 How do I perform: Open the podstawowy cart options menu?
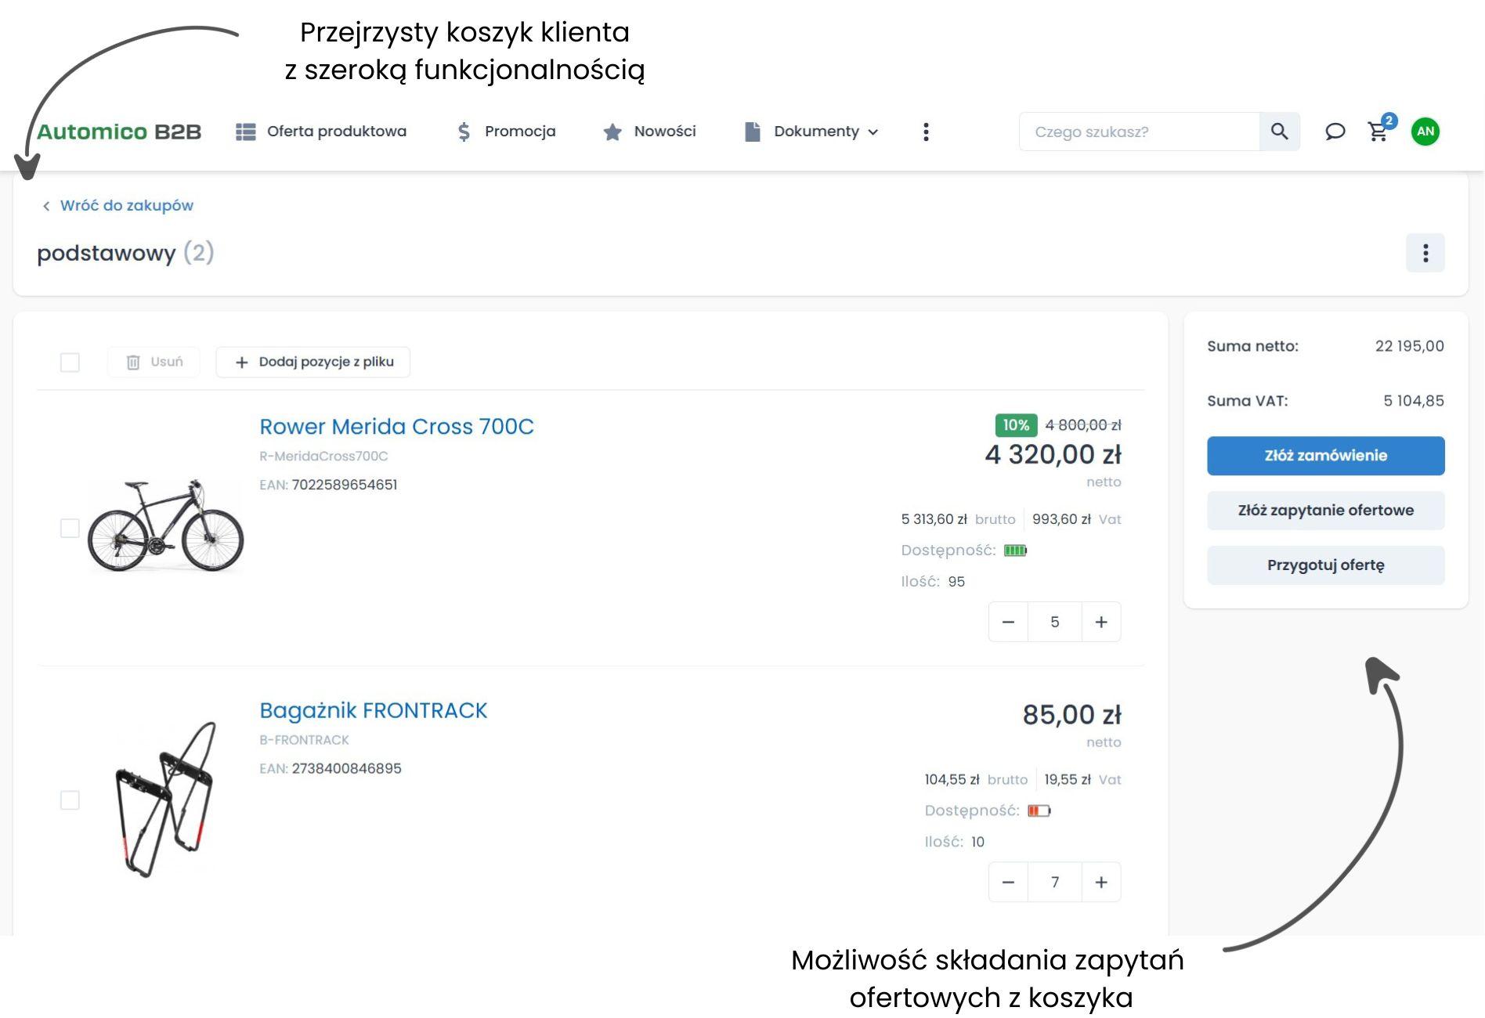[1425, 253]
